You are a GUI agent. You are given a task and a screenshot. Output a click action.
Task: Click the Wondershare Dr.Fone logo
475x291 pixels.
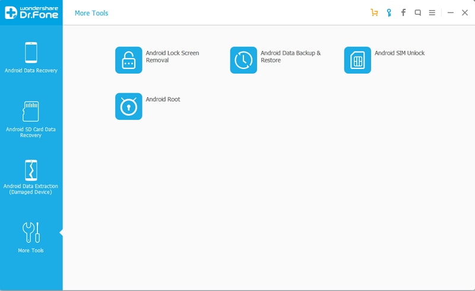(31, 12)
